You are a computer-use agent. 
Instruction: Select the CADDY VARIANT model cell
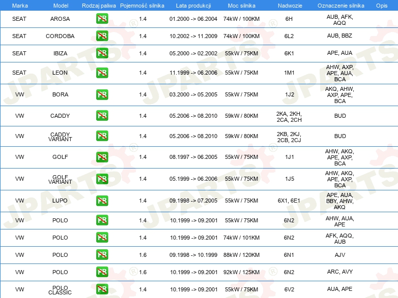pyautogui.click(x=60, y=137)
